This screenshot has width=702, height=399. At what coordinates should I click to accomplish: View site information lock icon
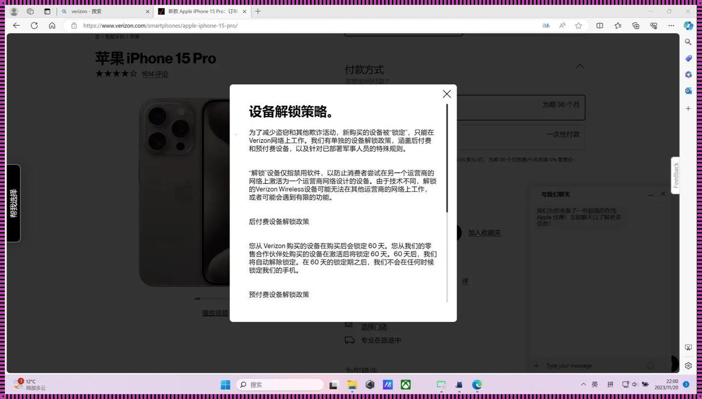tap(74, 25)
